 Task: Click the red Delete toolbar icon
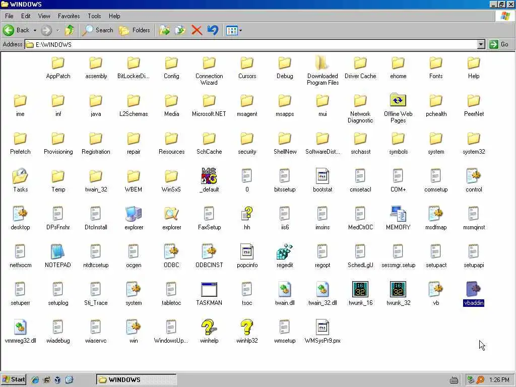(x=197, y=30)
